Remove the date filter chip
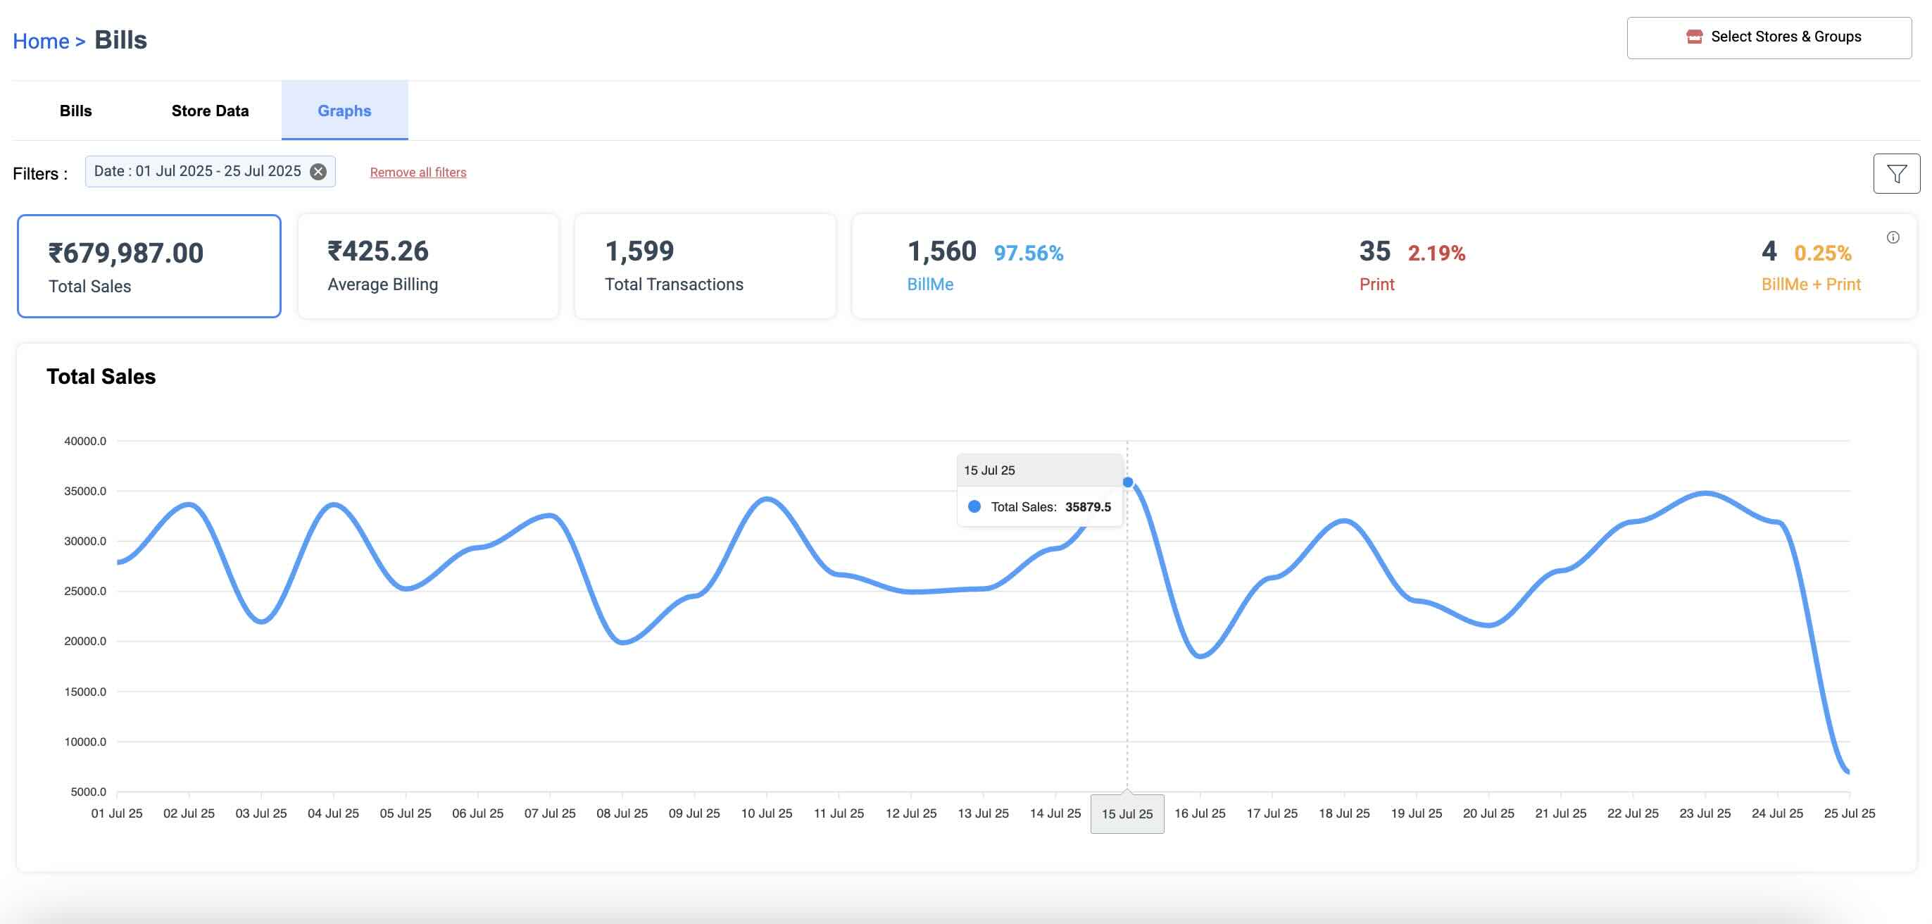The height and width of the screenshot is (924, 1932). point(319,172)
